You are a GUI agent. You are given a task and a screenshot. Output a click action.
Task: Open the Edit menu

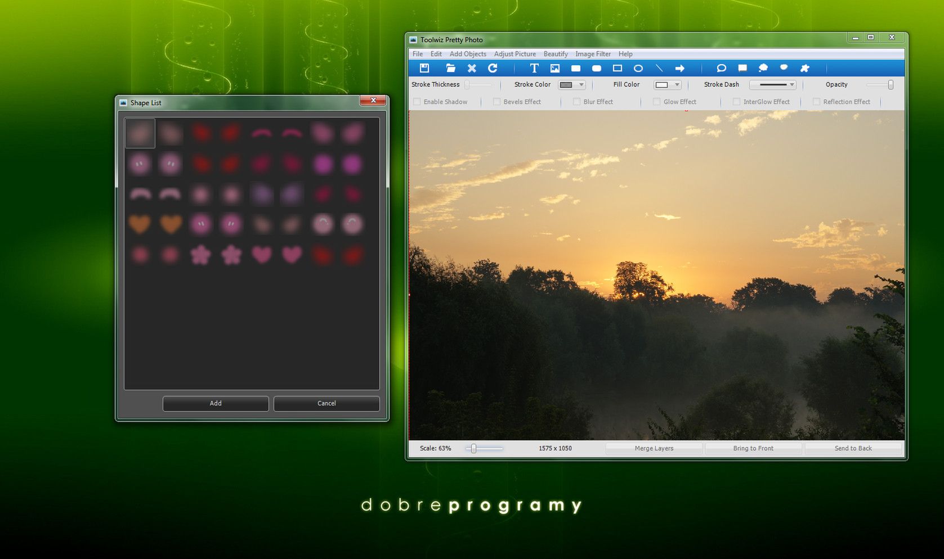(x=436, y=54)
